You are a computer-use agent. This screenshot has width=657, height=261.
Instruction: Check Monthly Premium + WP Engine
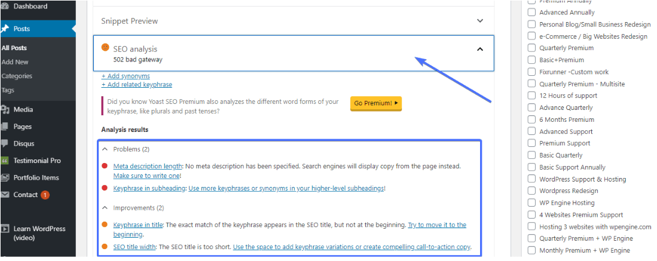pos(531,250)
